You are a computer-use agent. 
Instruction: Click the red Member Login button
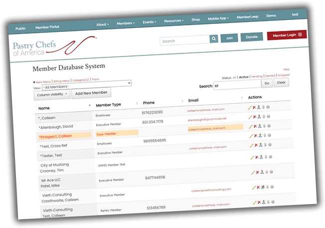tap(287, 35)
